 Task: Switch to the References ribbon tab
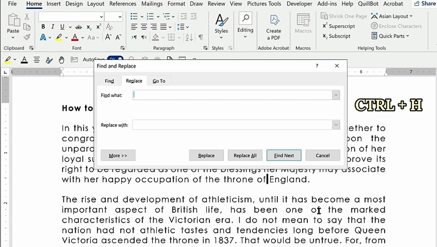coord(123,4)
